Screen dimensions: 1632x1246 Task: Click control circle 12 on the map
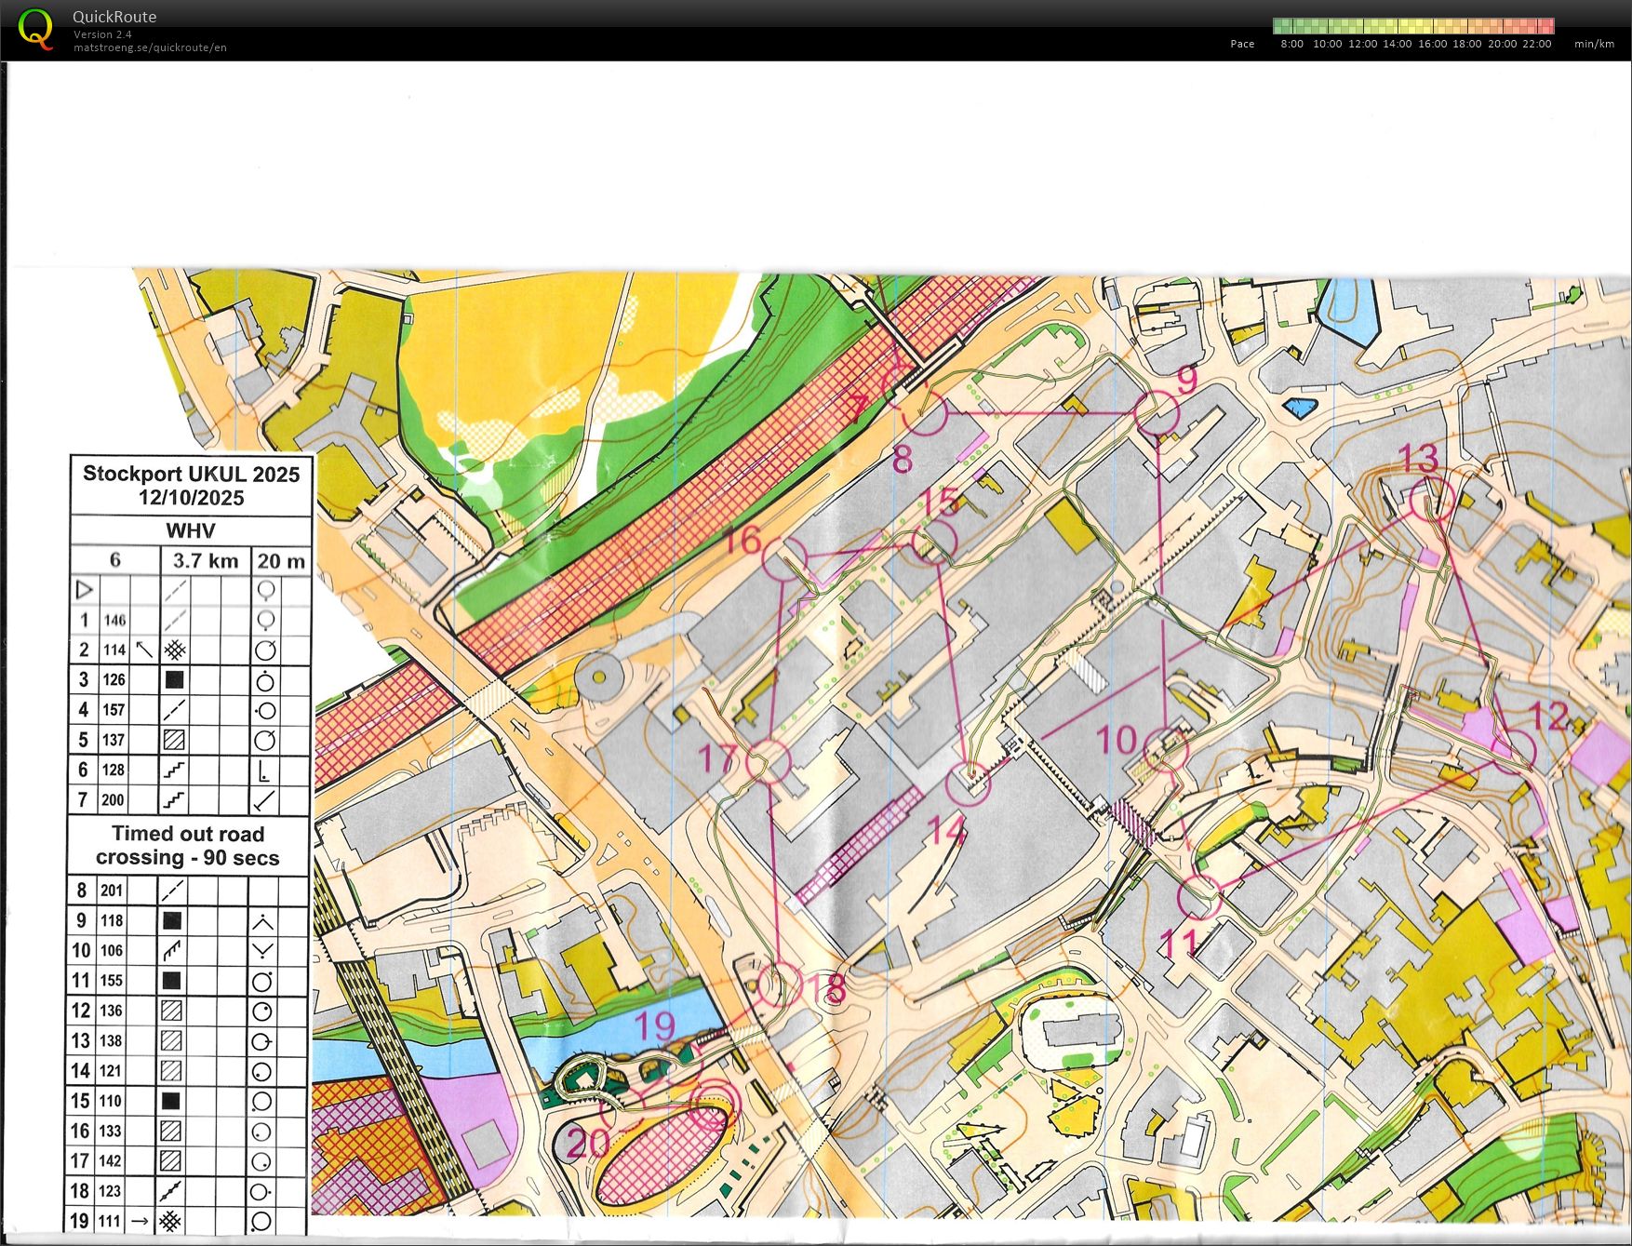click(1513, 750)
